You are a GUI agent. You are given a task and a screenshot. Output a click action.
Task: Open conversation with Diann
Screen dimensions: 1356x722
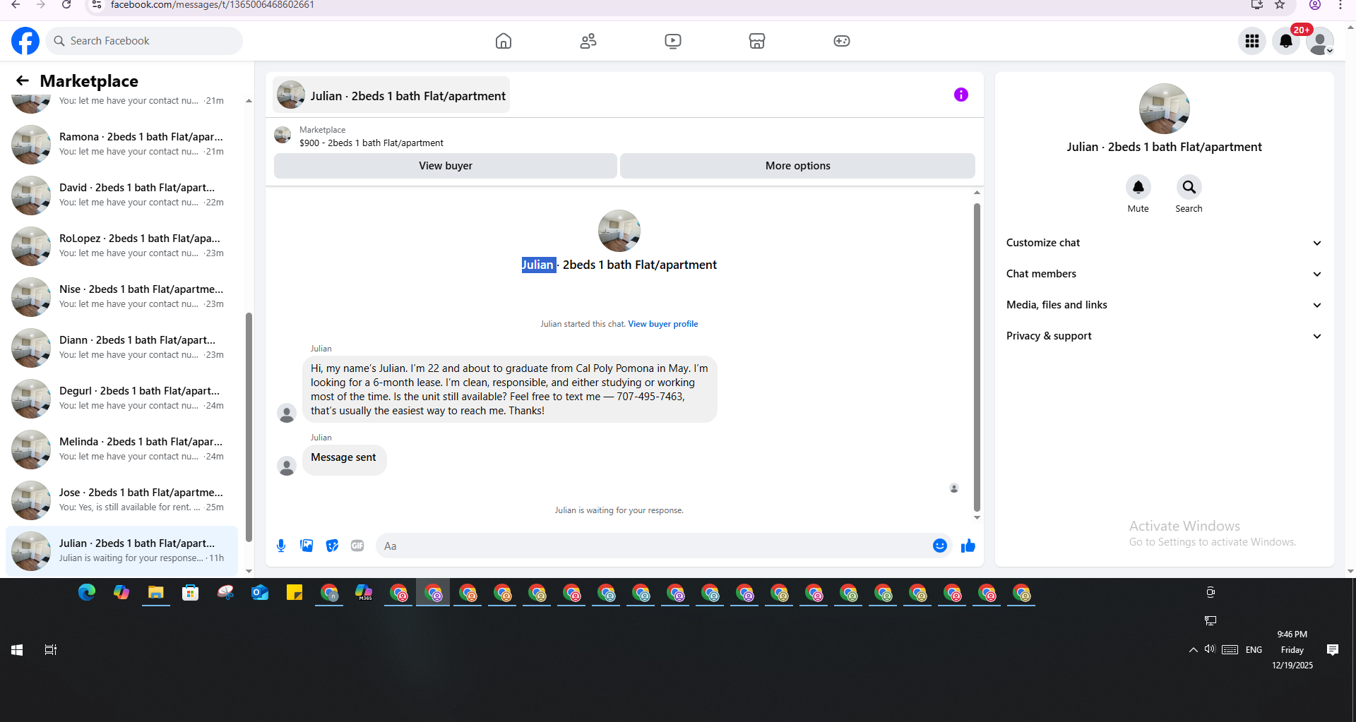[121, 347]
